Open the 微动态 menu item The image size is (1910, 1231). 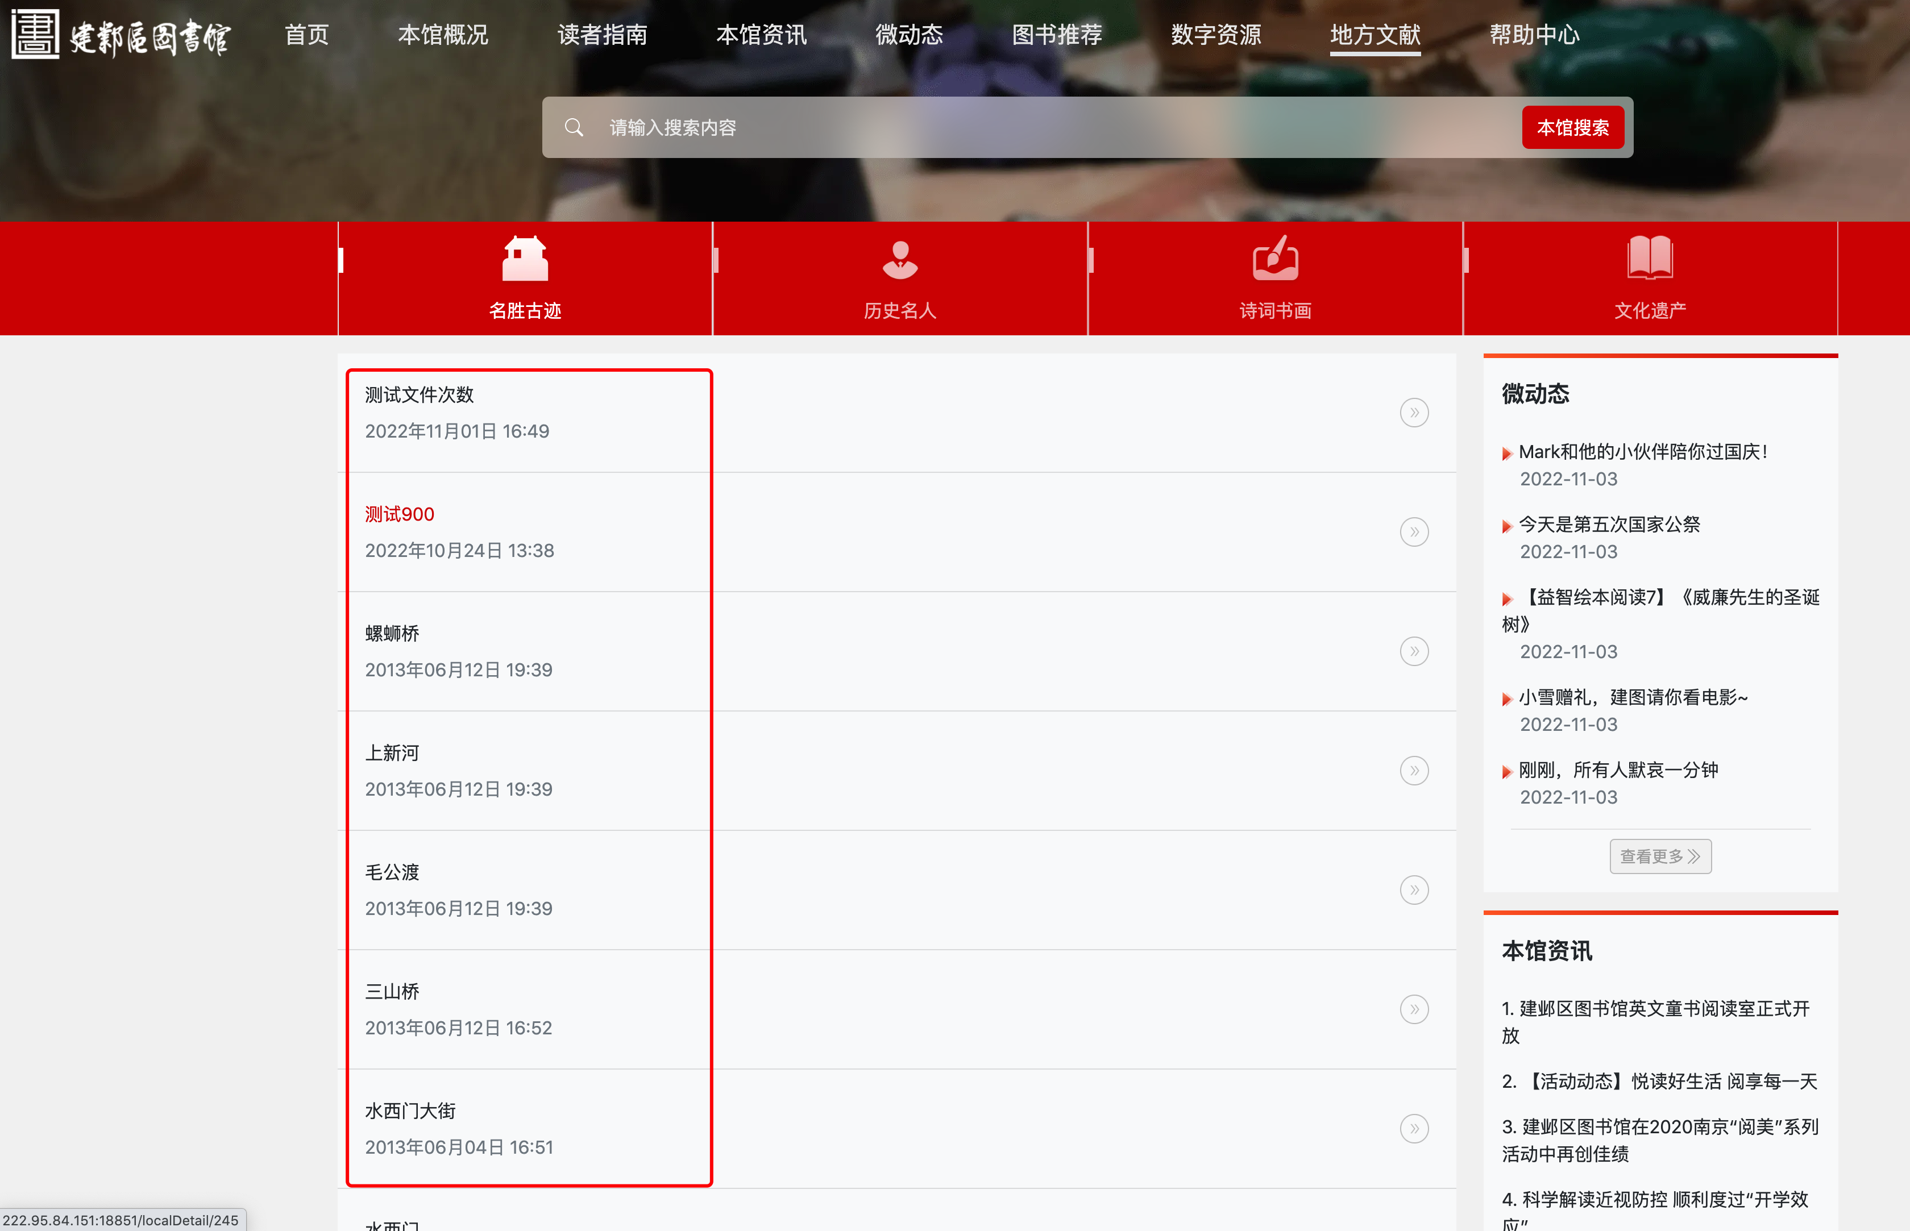tap(909, 34)
